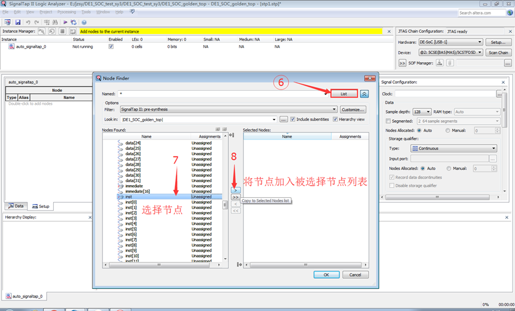
Task: Open the RAM type Auto dropdown
Action: (477, 112)
